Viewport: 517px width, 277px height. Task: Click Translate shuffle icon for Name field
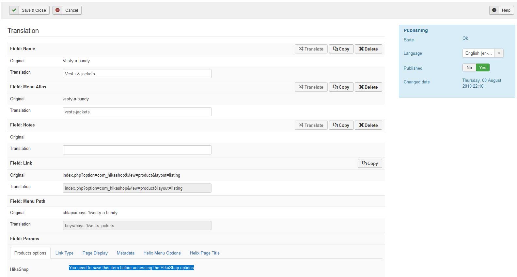[301, 49]
